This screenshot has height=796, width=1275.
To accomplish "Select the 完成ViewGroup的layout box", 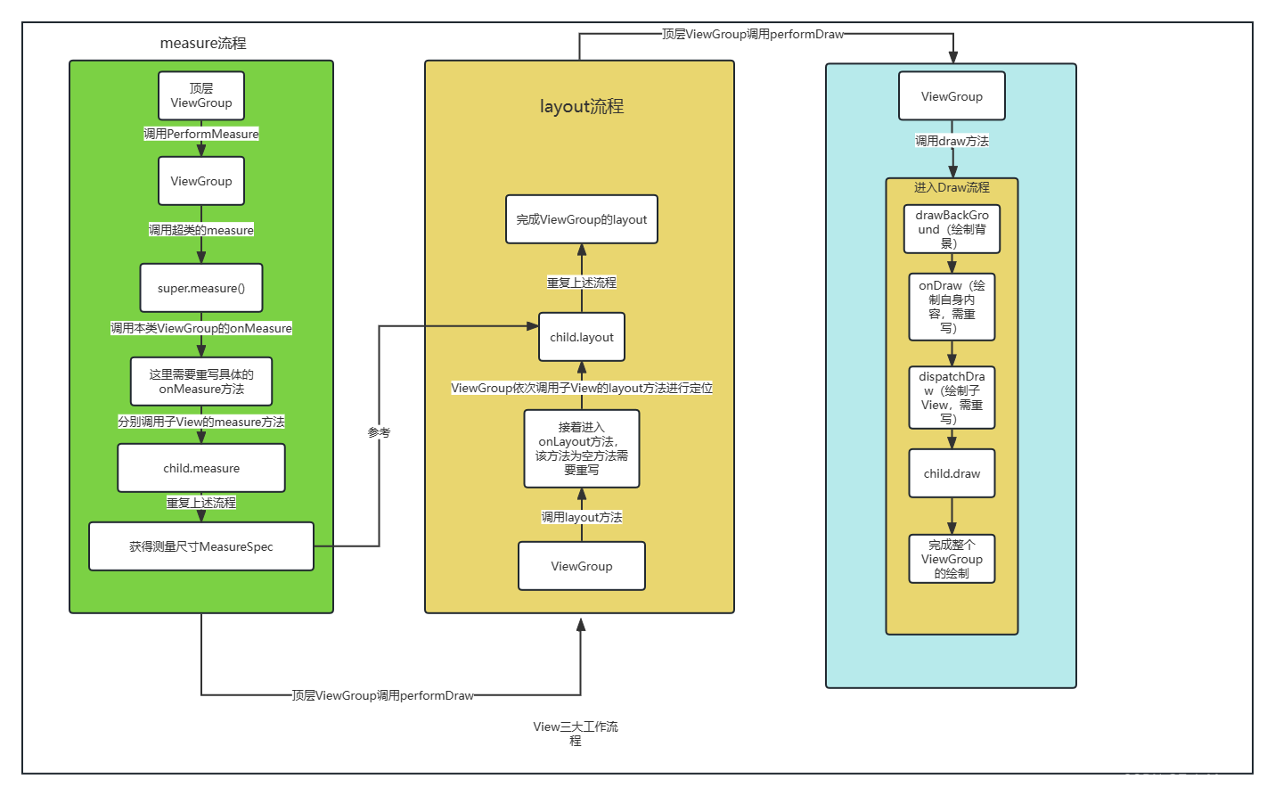I will tap(582, 219).
